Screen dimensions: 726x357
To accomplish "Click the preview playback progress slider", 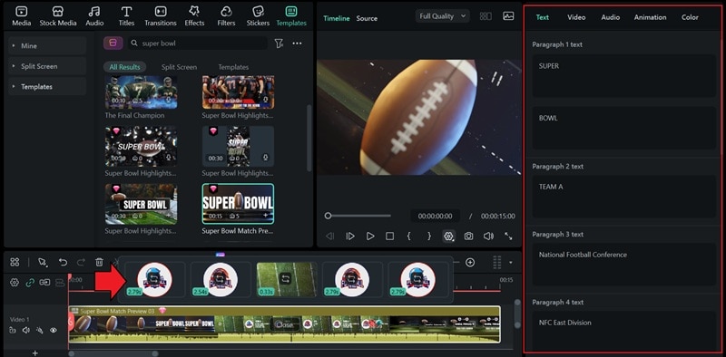I will tap(358, 216).
